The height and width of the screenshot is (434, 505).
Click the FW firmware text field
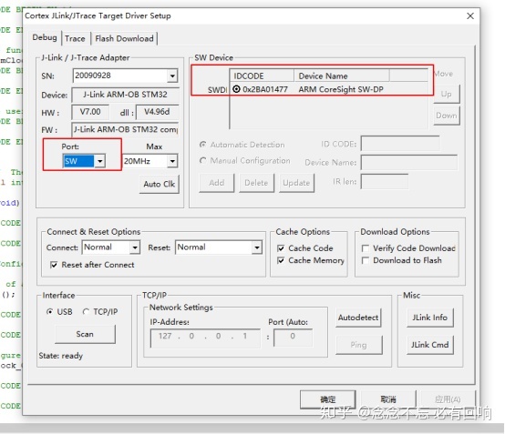point(125,129)
